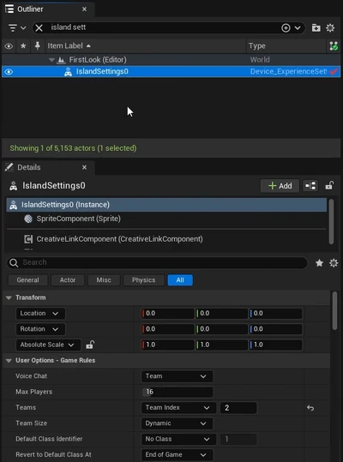The height and width of the screenshot is (462, 343).
Task: Show the Misc property filter
Action: 104,280
